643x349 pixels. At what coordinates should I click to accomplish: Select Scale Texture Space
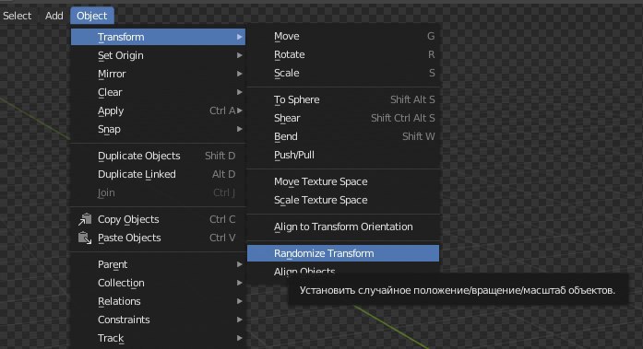(x=343, y=200)
